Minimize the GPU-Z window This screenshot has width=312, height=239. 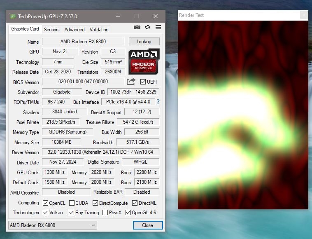tap(118, 16)
